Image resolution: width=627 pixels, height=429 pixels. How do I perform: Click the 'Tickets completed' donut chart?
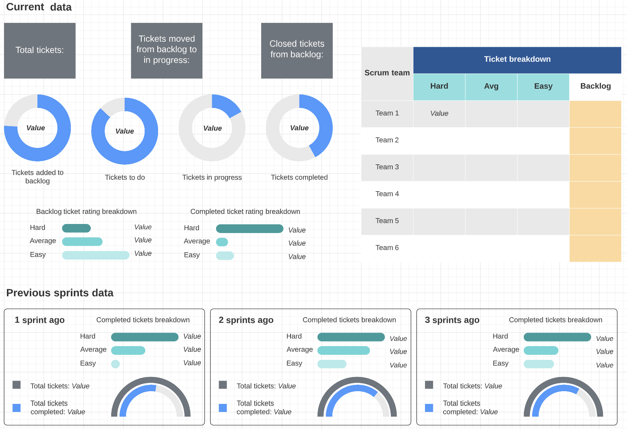point(299,128)
